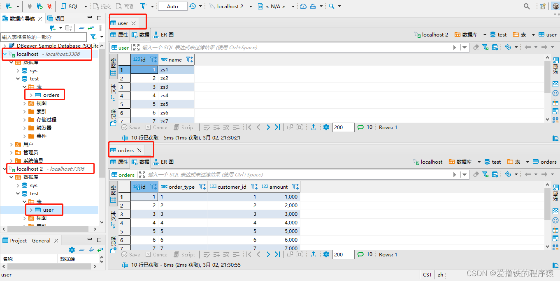Viewport: 560px width, 281px height.
Task: Toggle 网格 view in orders editor side strip
Action: 114,194
